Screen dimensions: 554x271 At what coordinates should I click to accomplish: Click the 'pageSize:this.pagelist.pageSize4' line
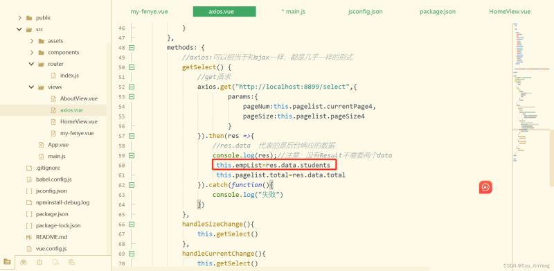303,116
